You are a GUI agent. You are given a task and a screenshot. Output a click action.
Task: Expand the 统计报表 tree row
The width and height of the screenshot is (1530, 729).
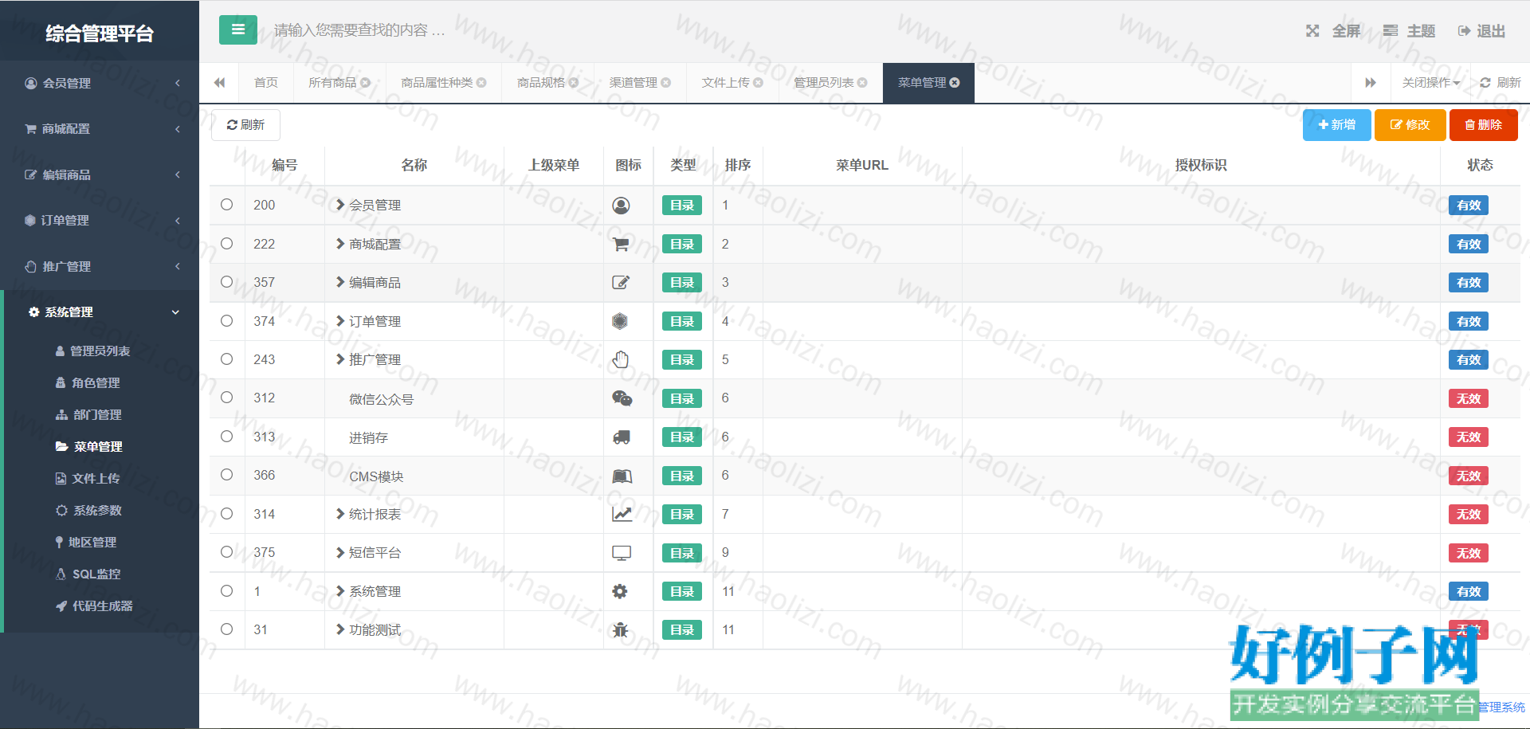click(340, 514)
